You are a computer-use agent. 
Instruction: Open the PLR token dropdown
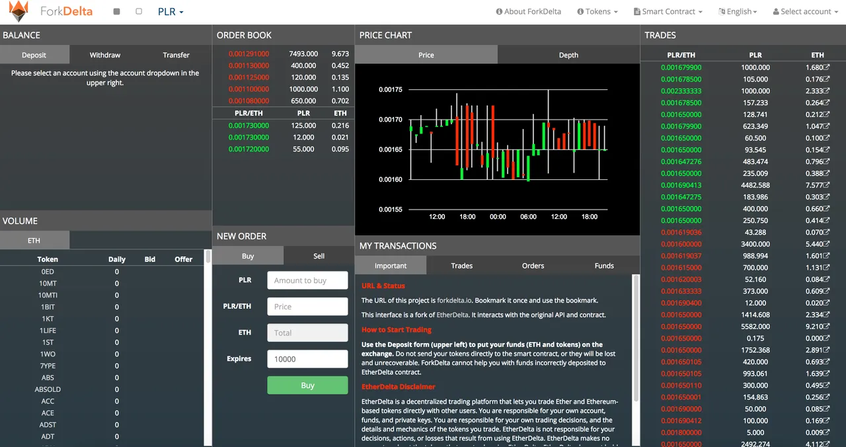pyautogui.click(x=171, y=11)
